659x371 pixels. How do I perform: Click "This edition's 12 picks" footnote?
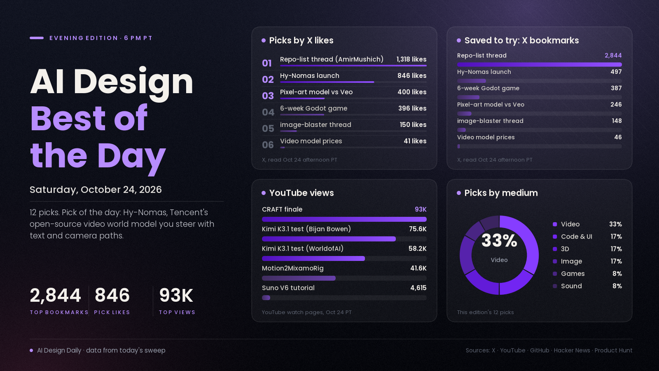click(486, 312)
